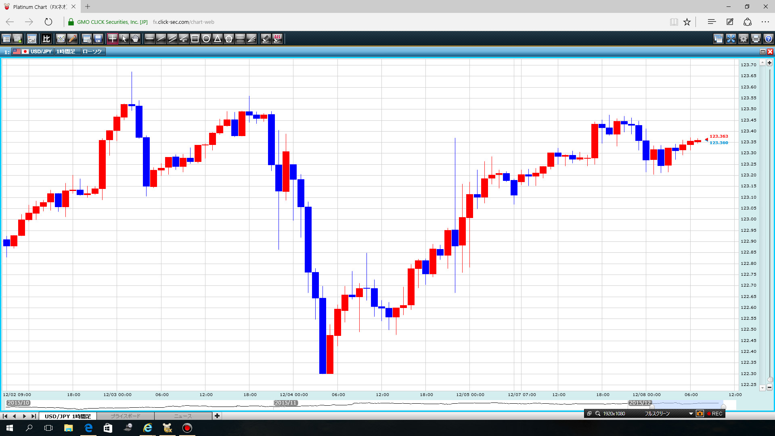Select the rectangle drawing tool

pyautogui.click(x=195, y=39)
